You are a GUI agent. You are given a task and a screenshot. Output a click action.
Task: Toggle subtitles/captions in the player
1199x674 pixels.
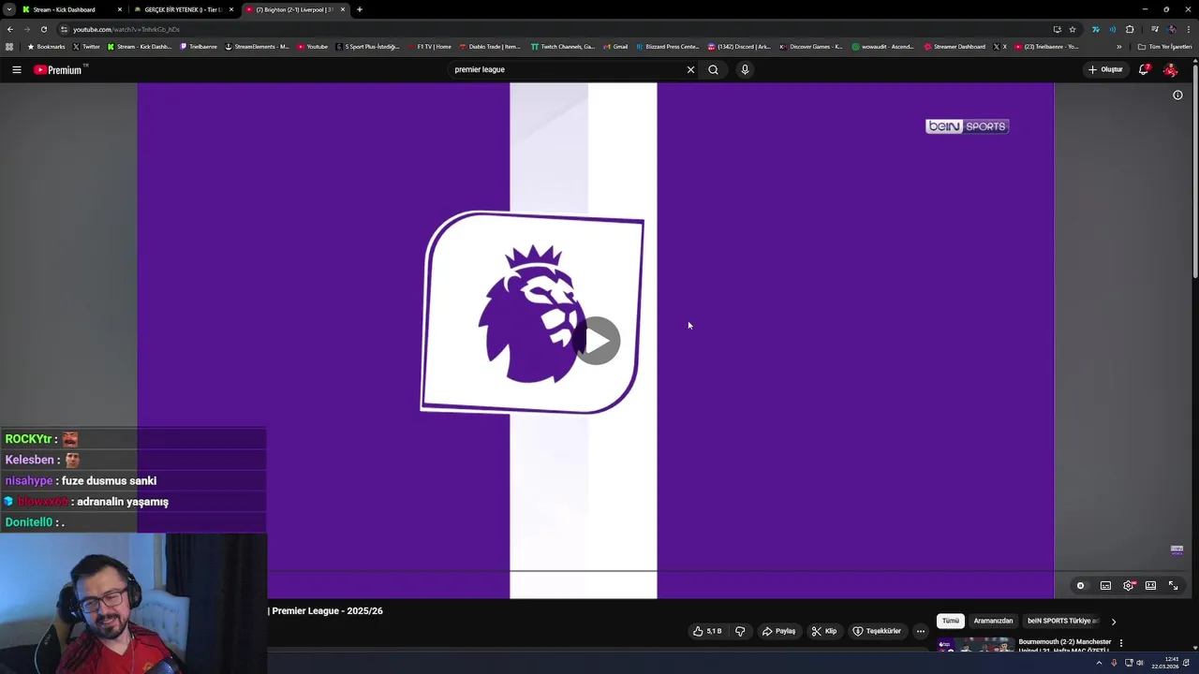(1105, 585)
